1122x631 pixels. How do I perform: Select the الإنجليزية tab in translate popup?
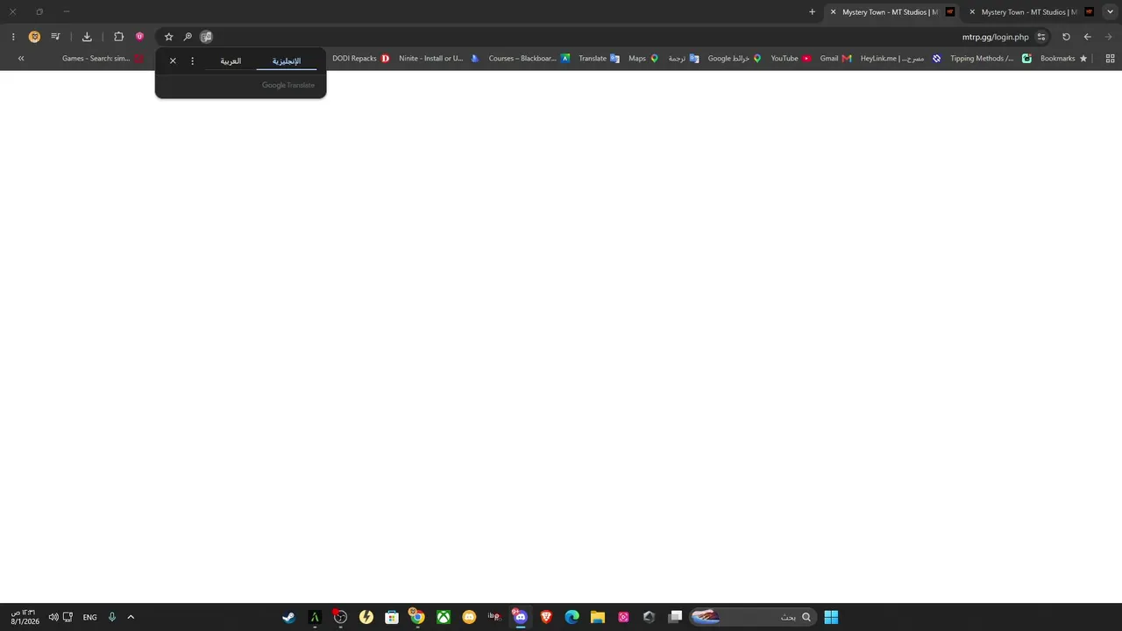pos(287,61)
